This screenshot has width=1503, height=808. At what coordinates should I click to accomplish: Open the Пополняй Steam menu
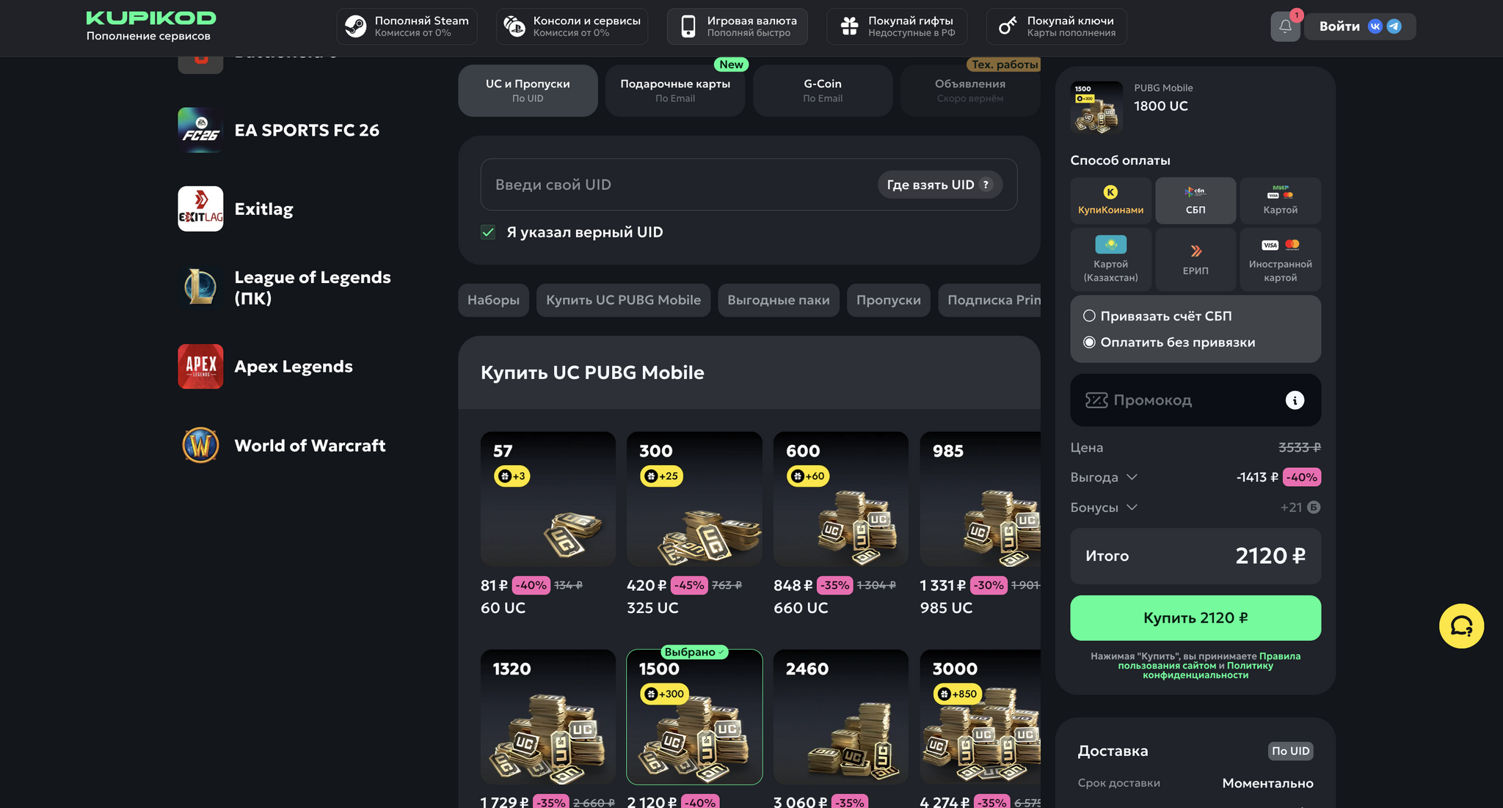(x=407, y=26)
